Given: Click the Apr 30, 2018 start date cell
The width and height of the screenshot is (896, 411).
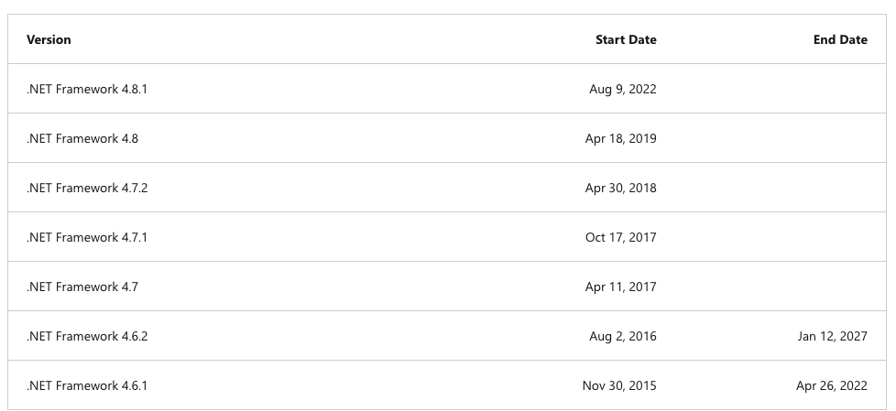Looking at the screenshot, I should [x=620, y=188].
